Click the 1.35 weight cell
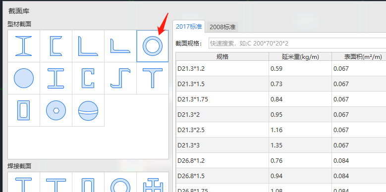386x192 pixels. 300,145
